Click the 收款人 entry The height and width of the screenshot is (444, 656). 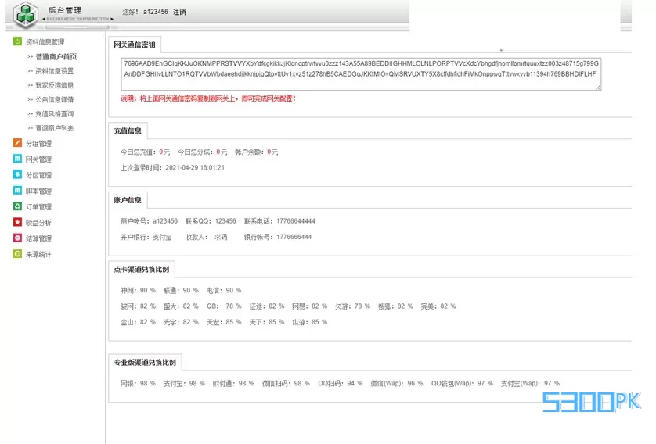point(206,238)
